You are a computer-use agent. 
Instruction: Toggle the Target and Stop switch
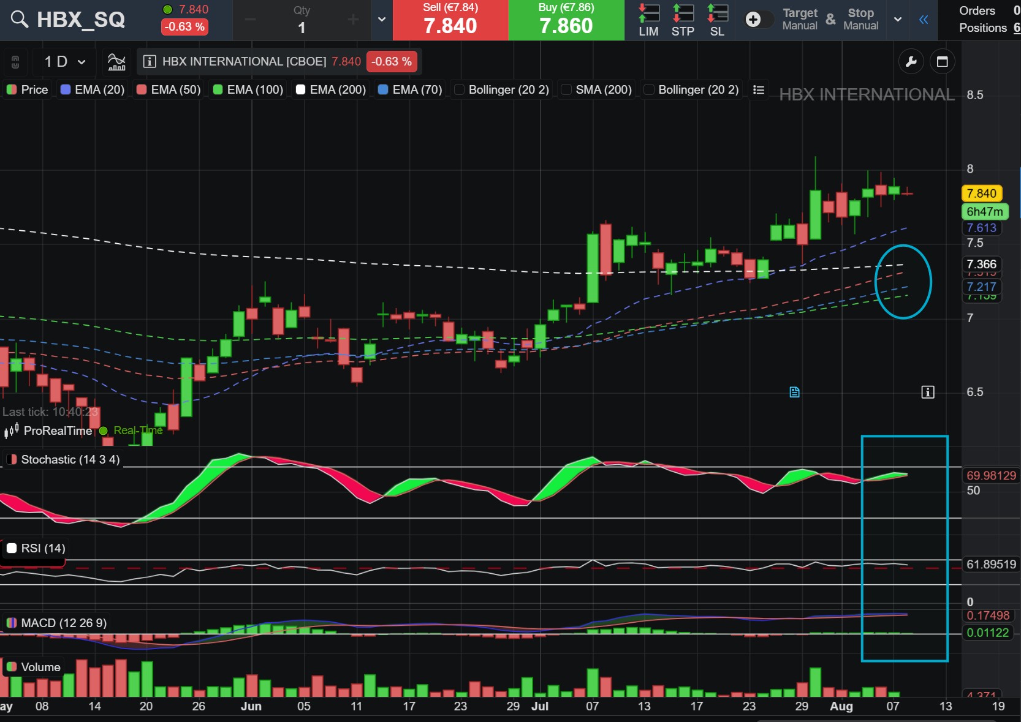(x=758, y=20)
